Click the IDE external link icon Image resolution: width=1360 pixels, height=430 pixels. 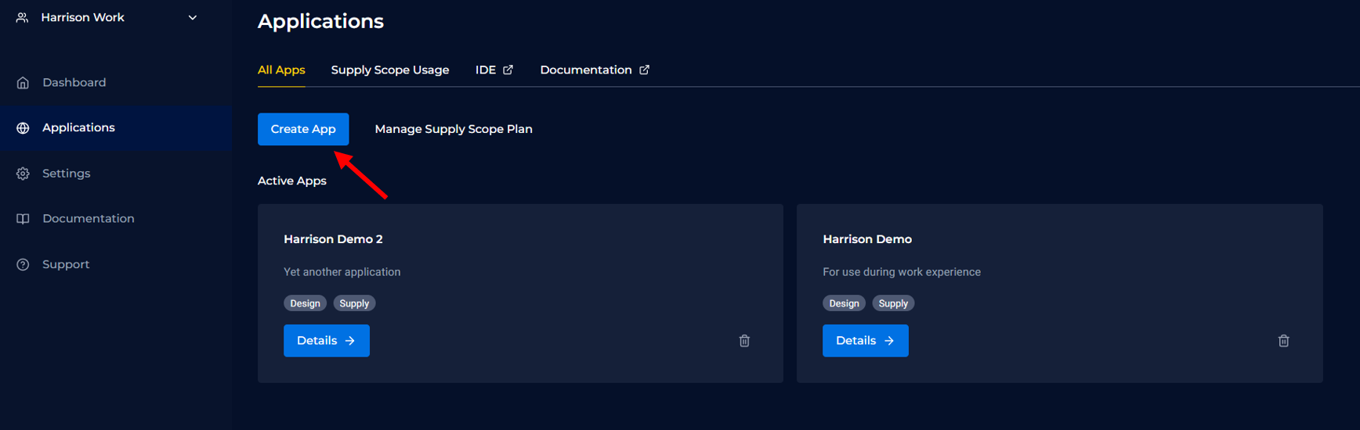click(508, 70)
